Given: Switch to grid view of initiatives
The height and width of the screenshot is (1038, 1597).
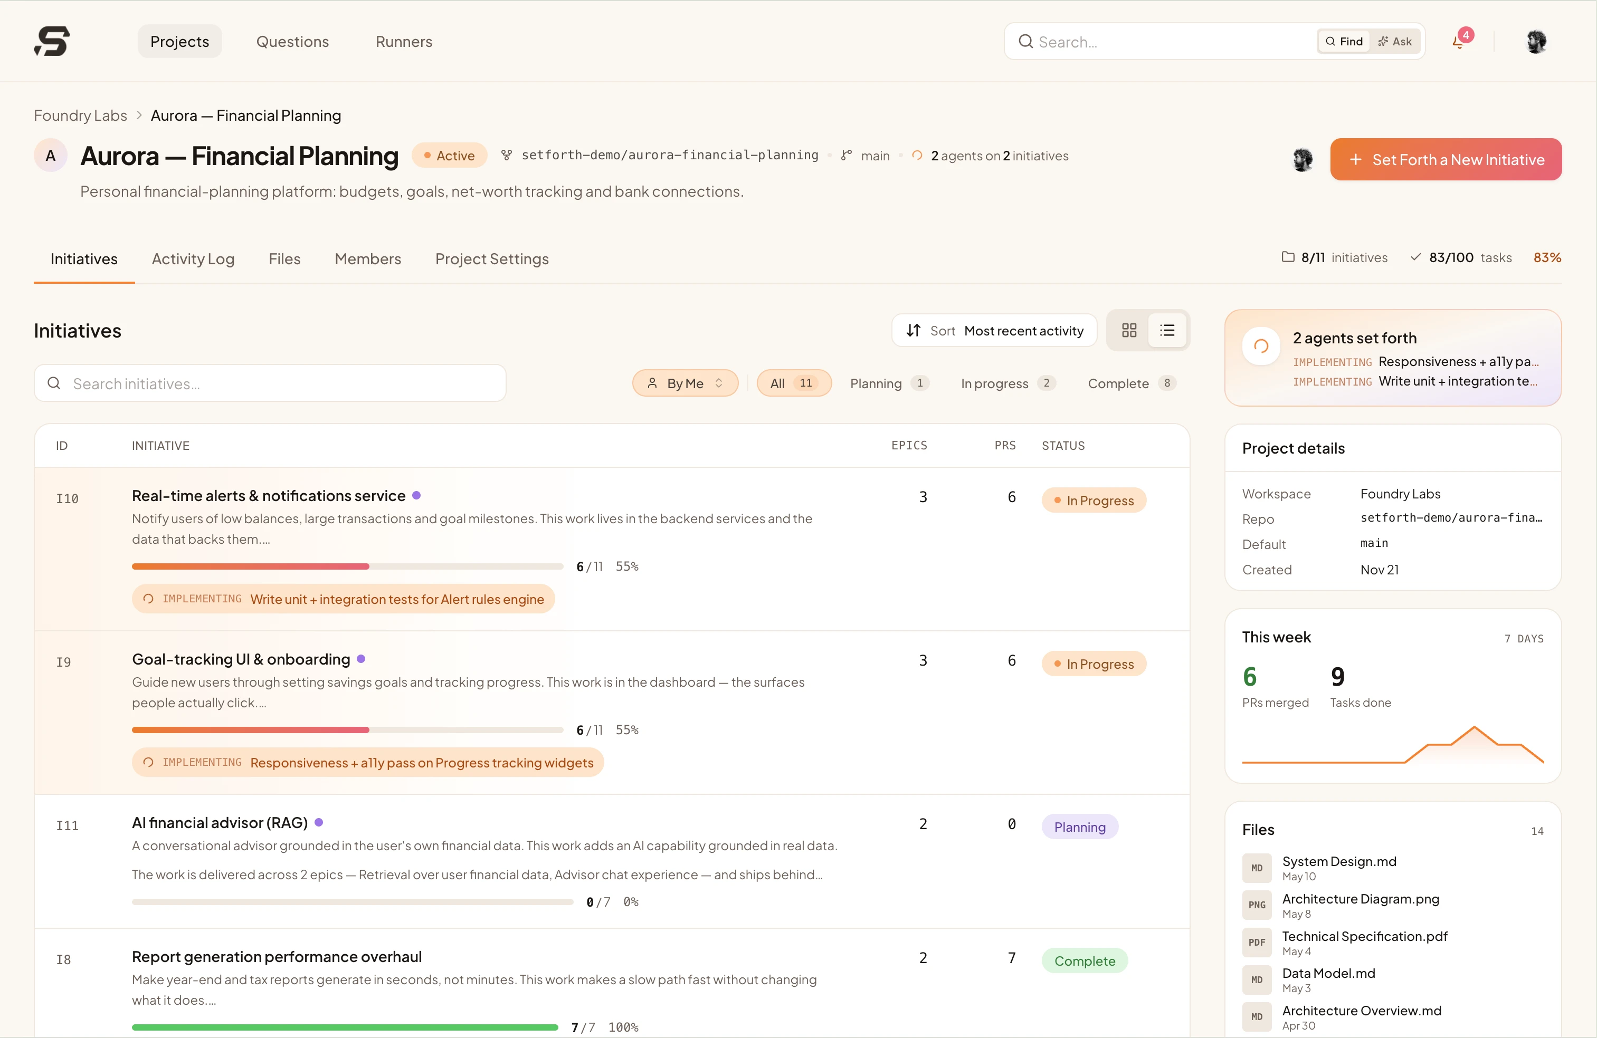Looking at the screenshot, I should tap(1129, 330).
